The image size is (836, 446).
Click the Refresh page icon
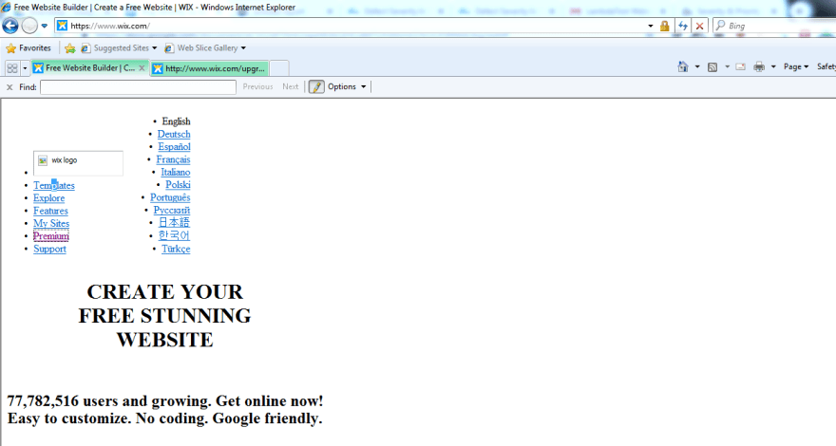coord(682,26)
